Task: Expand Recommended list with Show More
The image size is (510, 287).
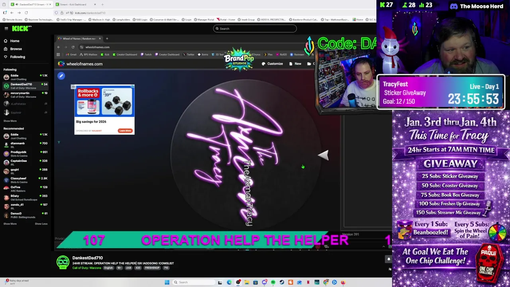Action: (10, 224)
